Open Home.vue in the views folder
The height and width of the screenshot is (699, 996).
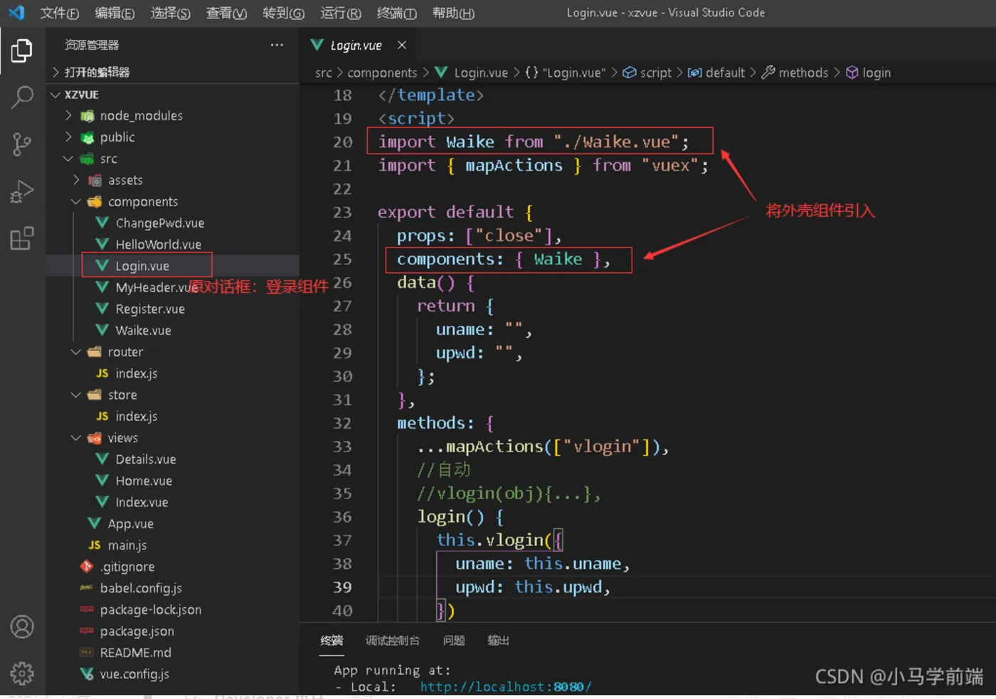[x=144, y=481]
